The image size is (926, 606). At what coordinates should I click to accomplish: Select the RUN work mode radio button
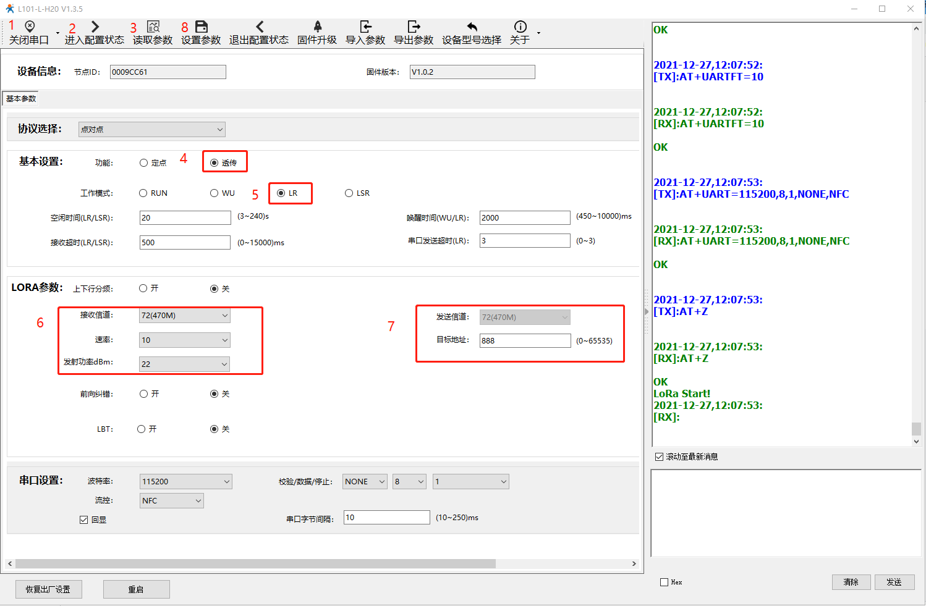(143, 193)
